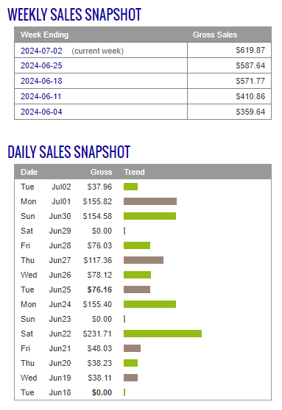Click the green trend bar for Jun24
The image size is (282, 410).
click(150, 304)
